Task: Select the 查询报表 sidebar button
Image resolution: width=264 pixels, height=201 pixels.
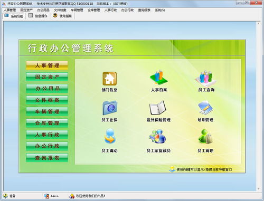Action: (47, 158)
